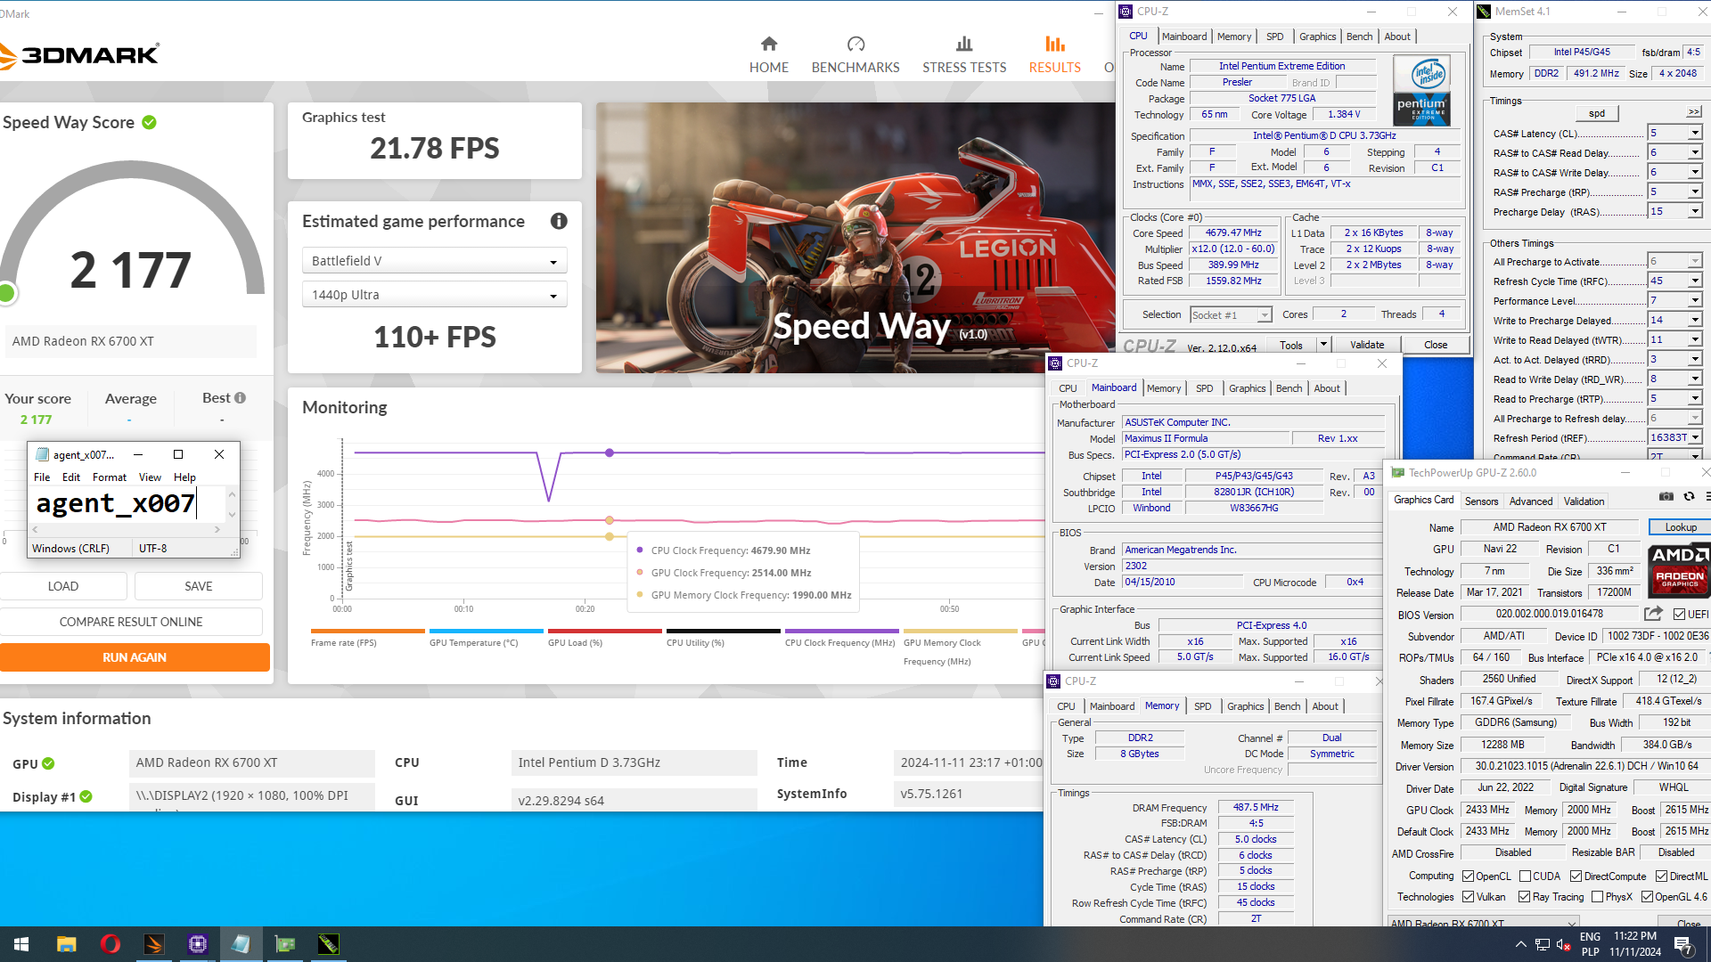Viewport: 1711px width, 962px height.
Task: Click the Frame rate (FPS) orange legend bar
Action: 367,631
